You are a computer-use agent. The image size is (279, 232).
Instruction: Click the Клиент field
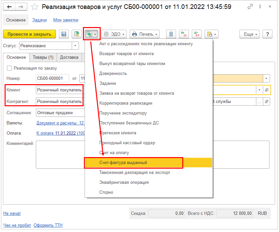point(60,90)
